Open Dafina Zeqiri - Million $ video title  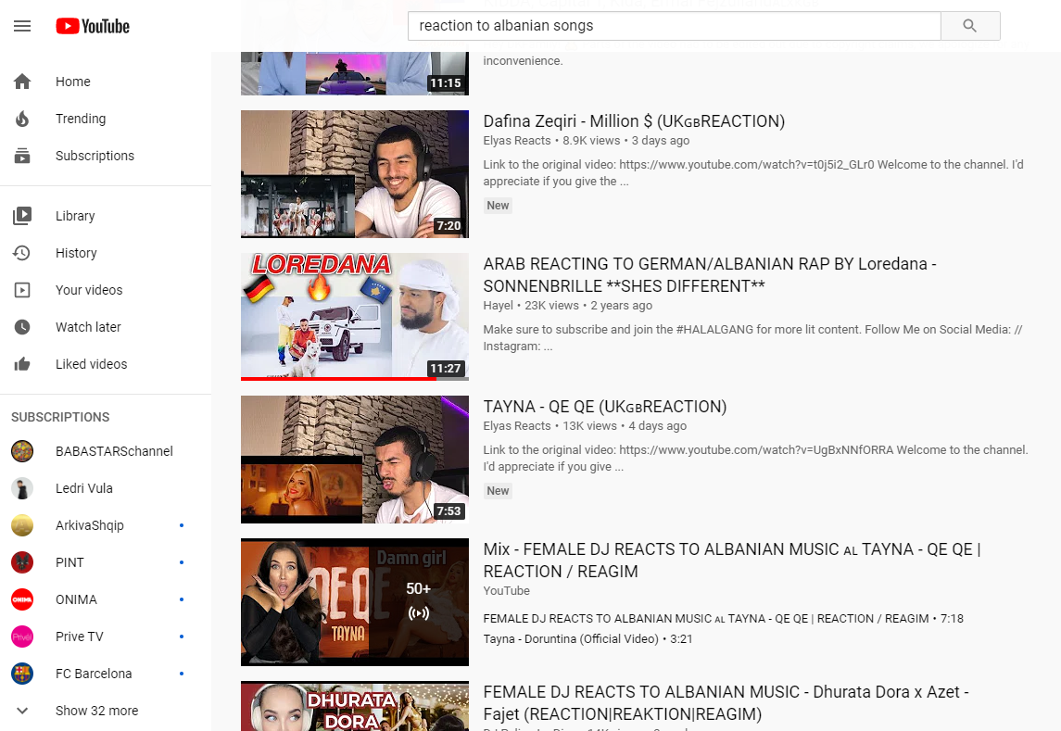point(633,121)
